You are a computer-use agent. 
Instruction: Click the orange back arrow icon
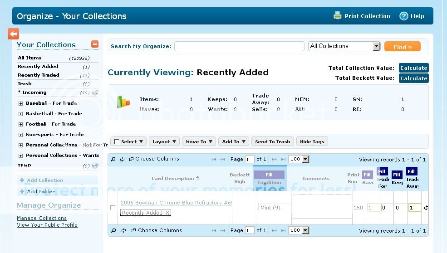13,34
